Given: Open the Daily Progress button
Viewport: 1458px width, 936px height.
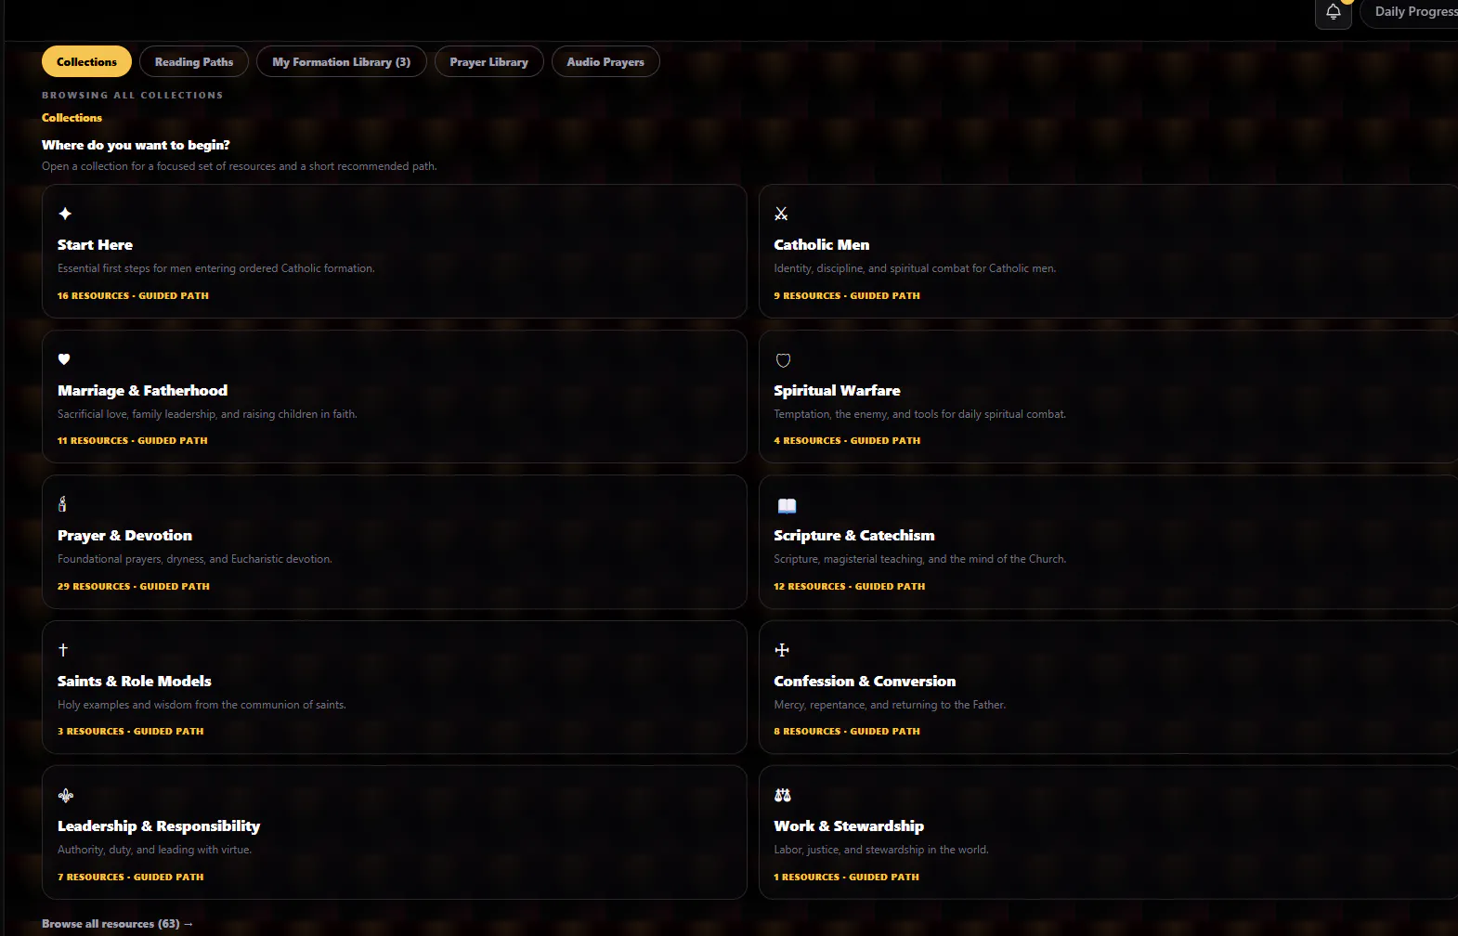Looking at the screenshot, I should click(1412, 12).
